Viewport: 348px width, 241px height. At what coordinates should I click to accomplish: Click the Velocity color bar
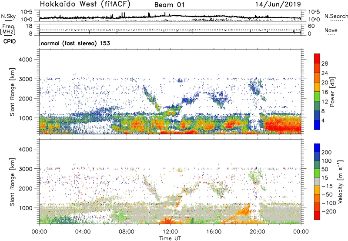[317, 181]
